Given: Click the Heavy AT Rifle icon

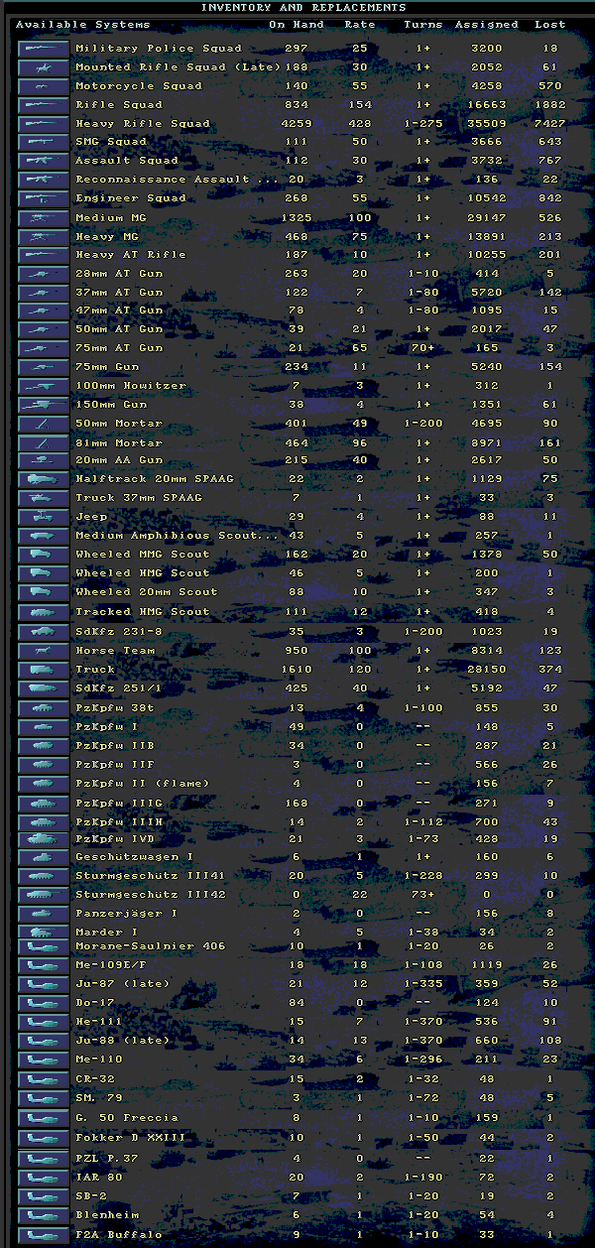Looking at the screenshot, I should point(44,255).
